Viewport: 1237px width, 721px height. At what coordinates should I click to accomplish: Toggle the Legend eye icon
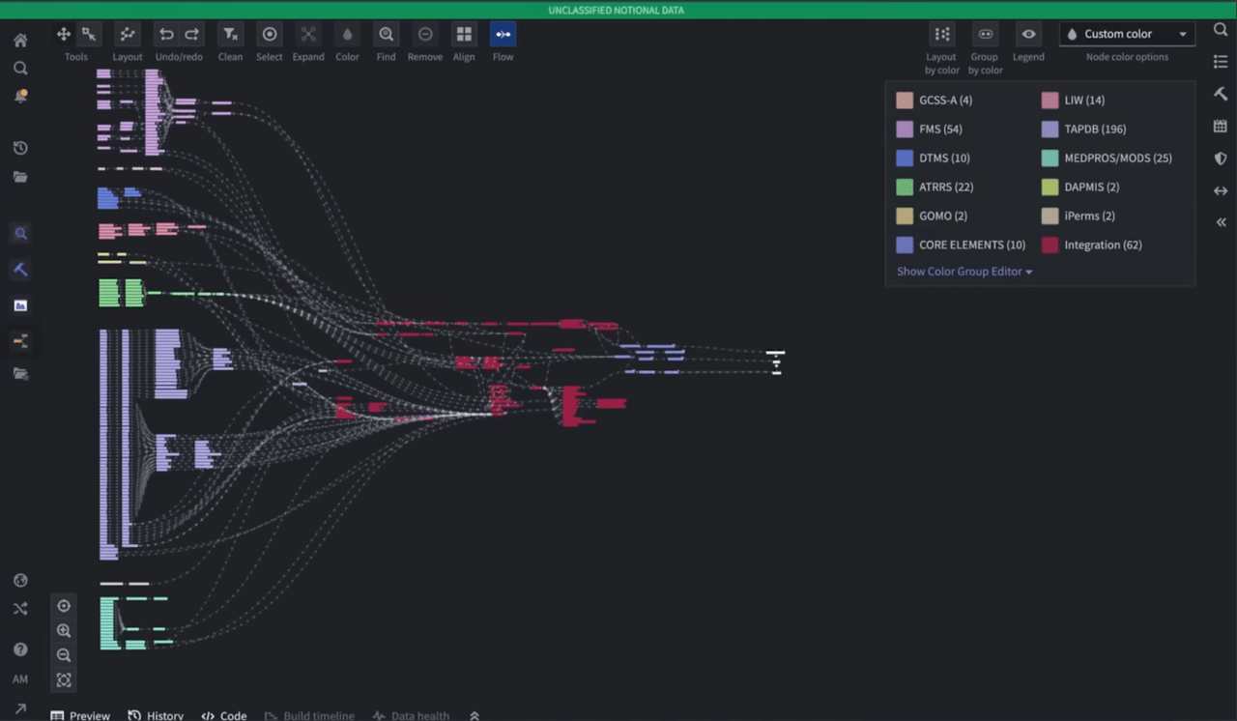(x=1028, y=35)
